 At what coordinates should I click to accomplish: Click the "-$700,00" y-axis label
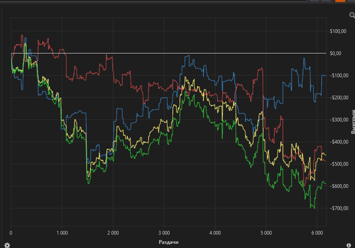339,208
